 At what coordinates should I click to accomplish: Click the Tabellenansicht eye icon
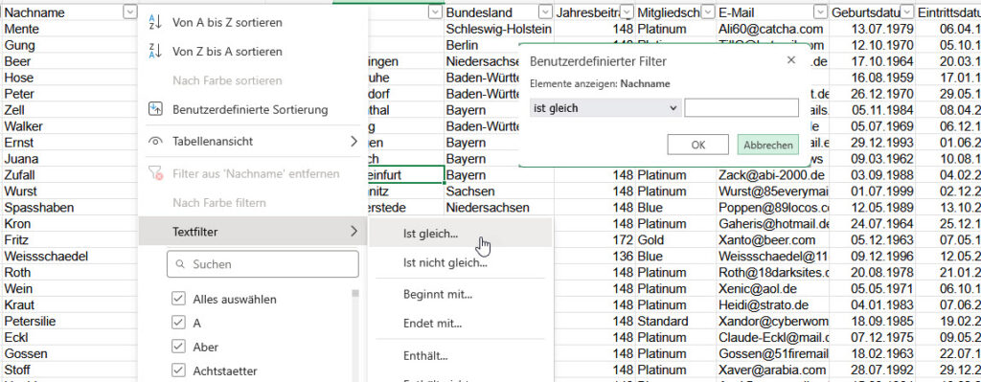(x=155, y=142)
